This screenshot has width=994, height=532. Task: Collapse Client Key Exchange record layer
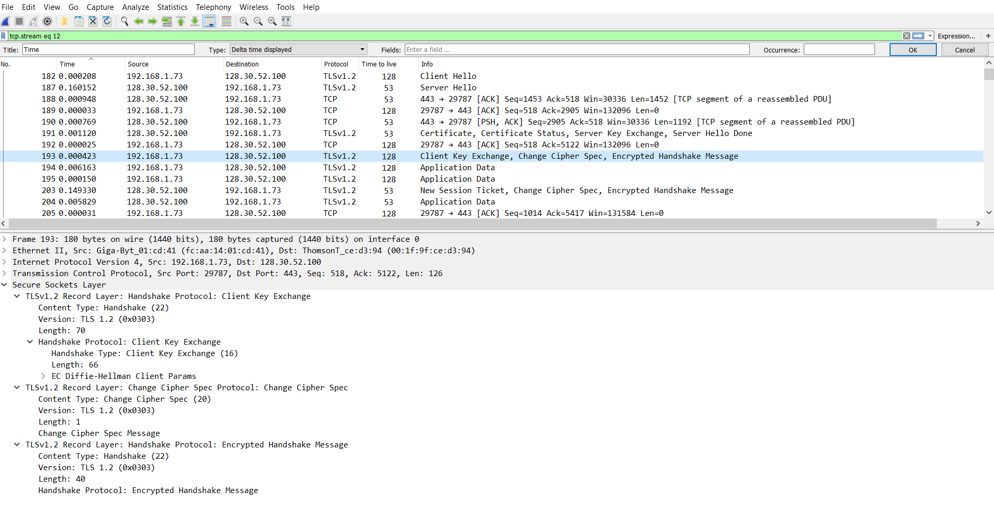pyautogui.click(x=17, y=296)
